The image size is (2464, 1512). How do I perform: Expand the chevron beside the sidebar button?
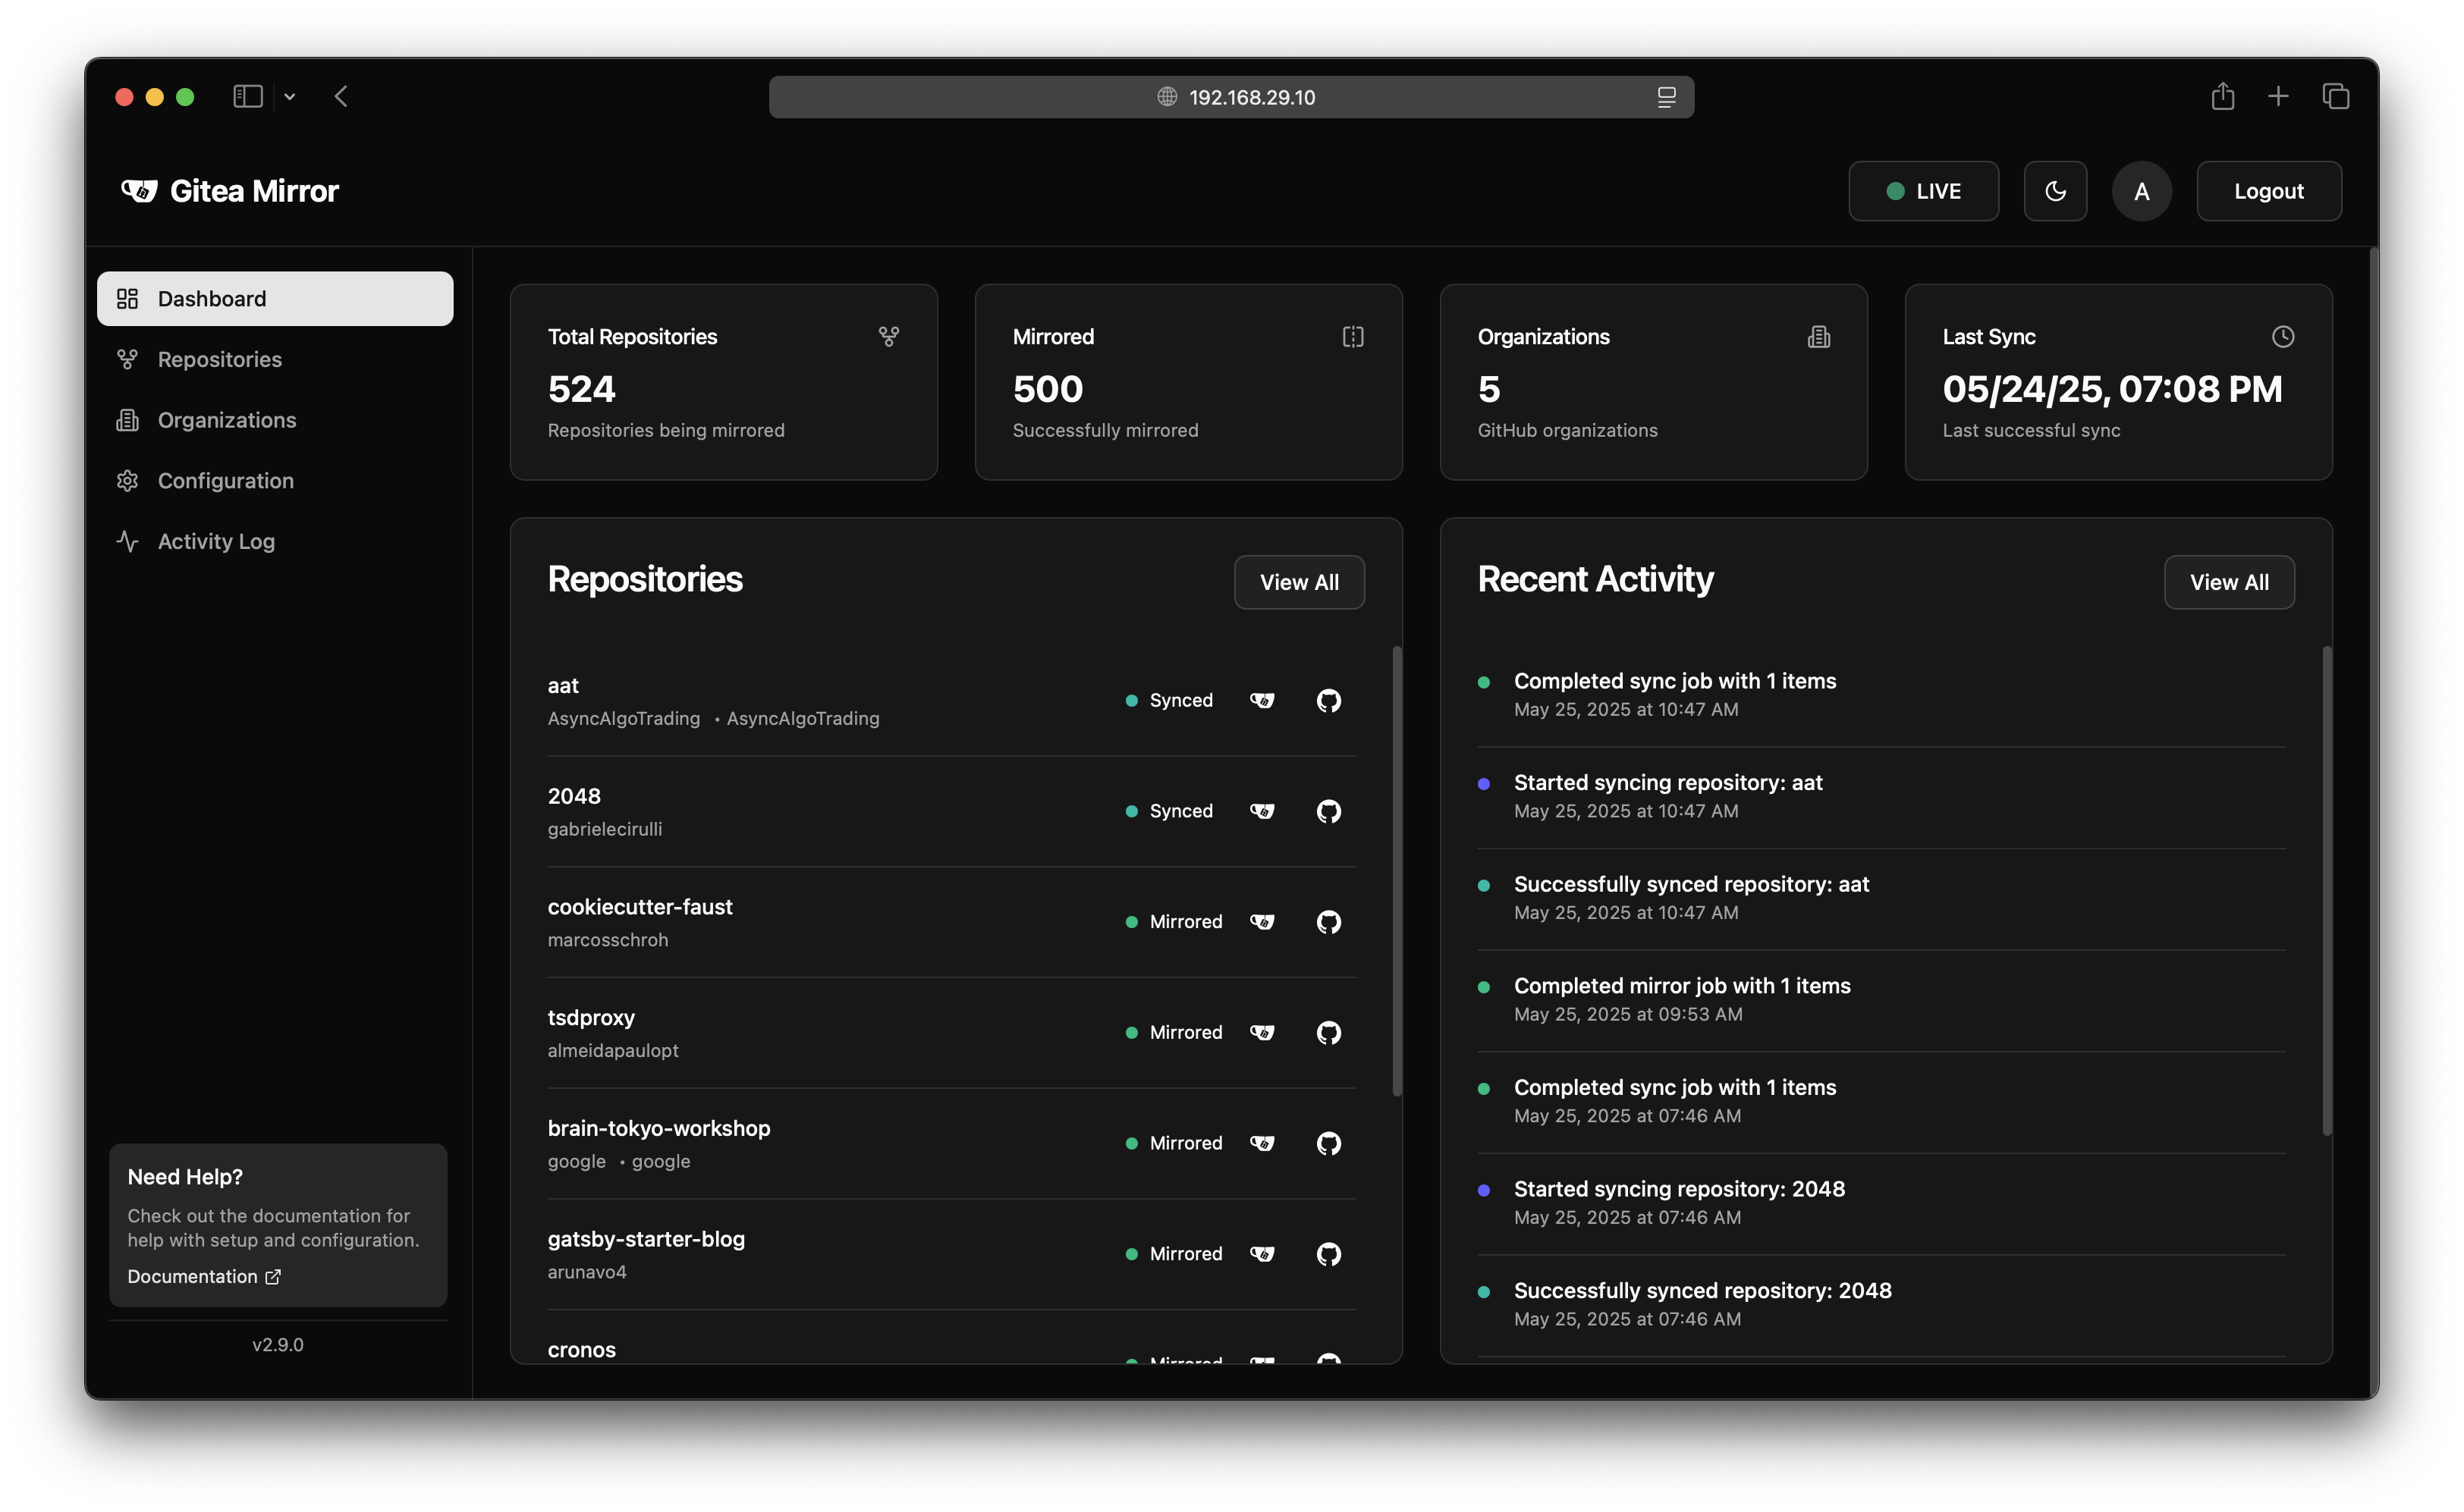[290, 96]
